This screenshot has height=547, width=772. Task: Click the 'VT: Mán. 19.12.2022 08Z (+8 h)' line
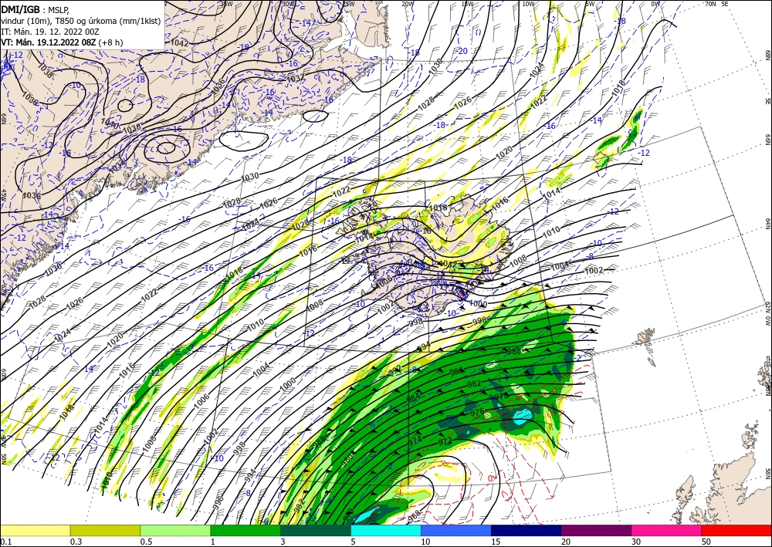tap(62, 42)
